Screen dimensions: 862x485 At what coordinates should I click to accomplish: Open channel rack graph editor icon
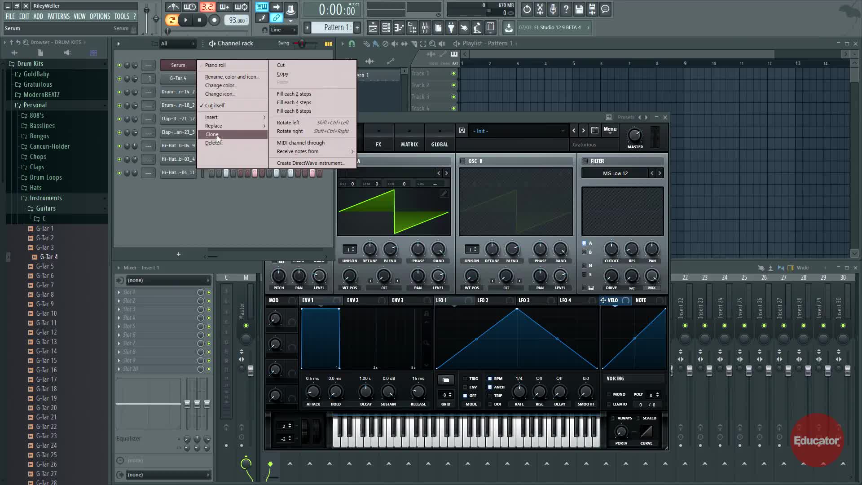pos(328,44)
